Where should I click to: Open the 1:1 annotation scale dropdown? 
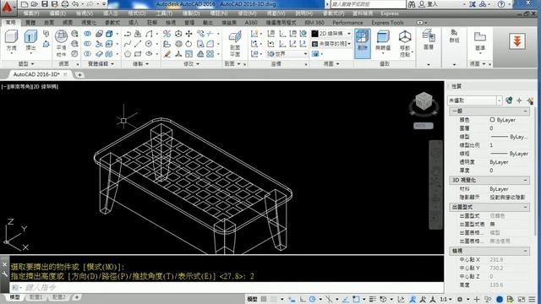[x=445, y=299]
